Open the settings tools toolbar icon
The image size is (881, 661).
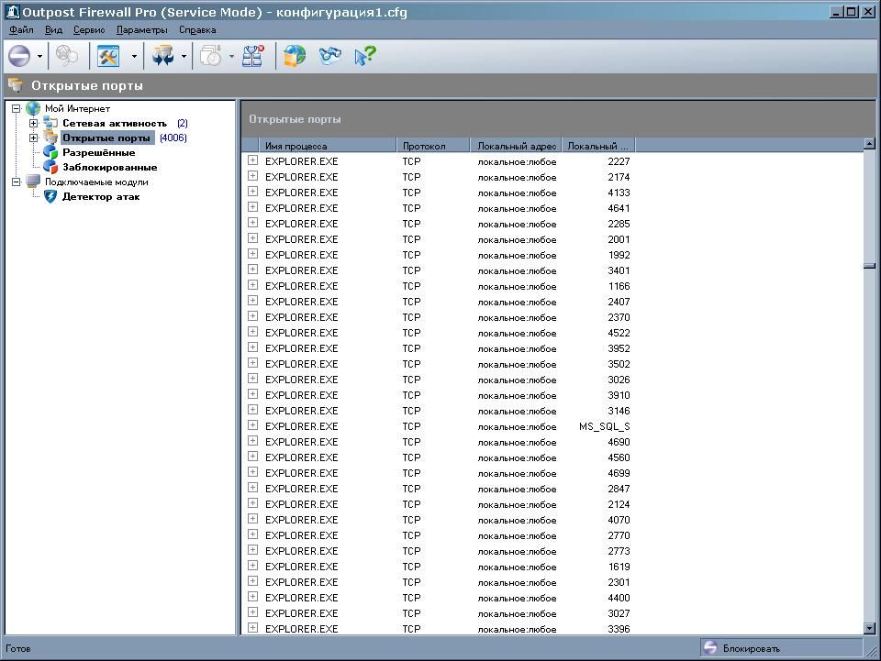(x=108, y=56)
